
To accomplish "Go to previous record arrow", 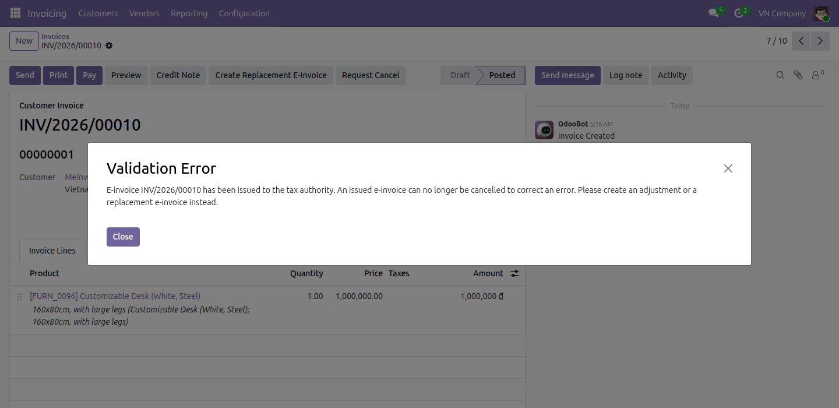I will click(802, 41).
